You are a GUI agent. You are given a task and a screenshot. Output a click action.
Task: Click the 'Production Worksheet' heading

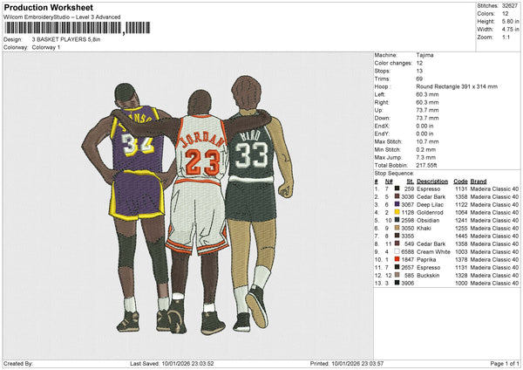[x=48, y=7]
